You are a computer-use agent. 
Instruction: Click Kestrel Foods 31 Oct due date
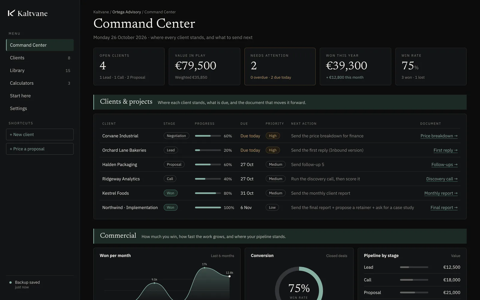pyautogui.click(x=247, y=193)
